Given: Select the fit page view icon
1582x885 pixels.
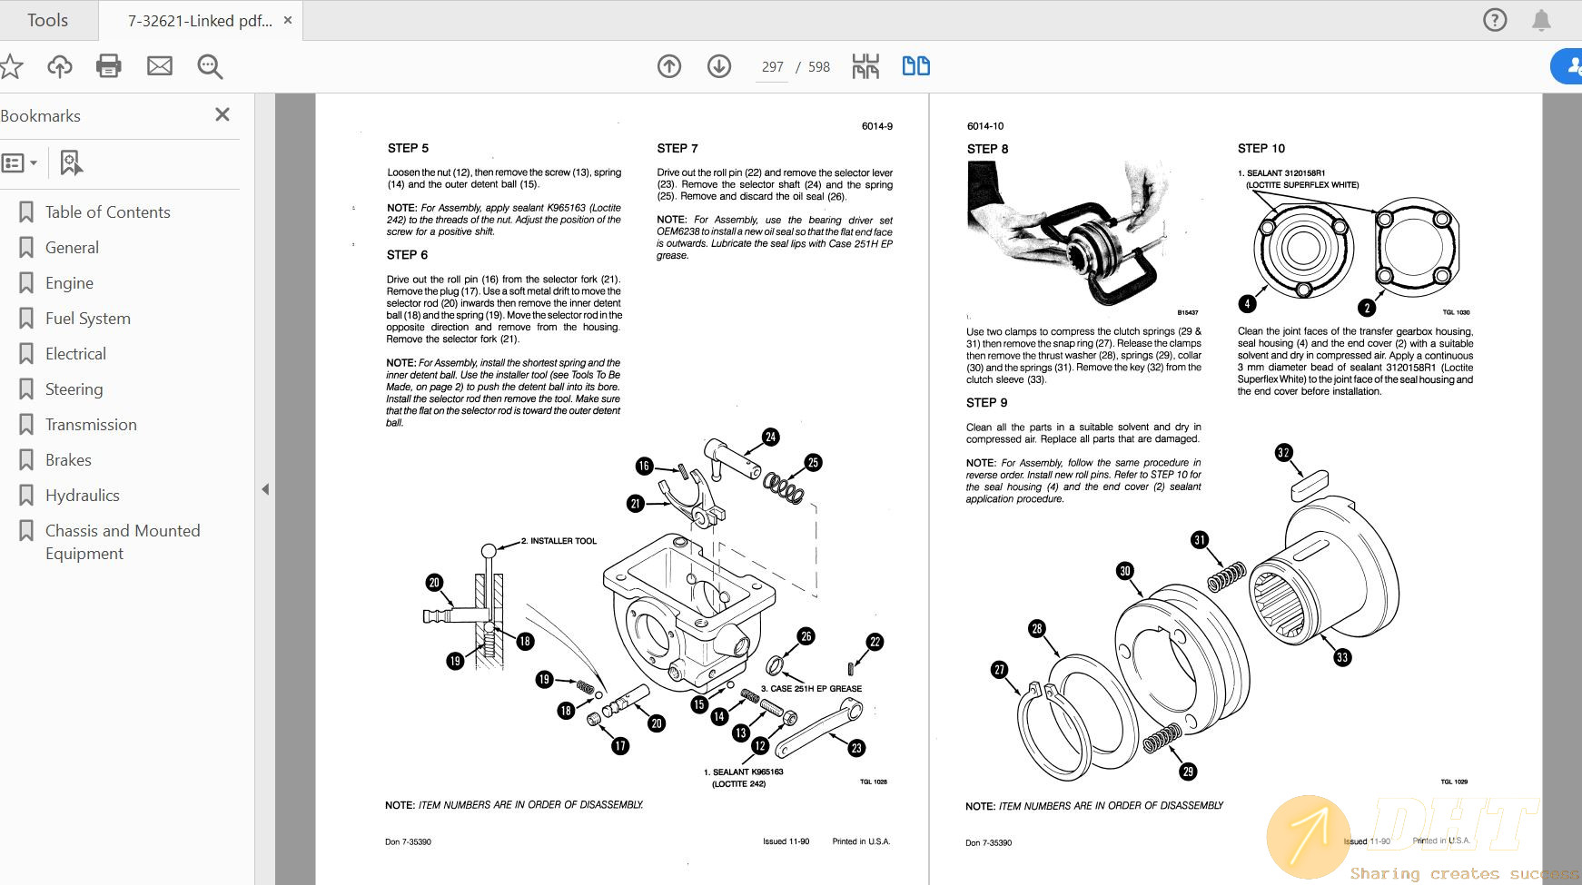Looking at the screenshot, I should coord(865,66).
